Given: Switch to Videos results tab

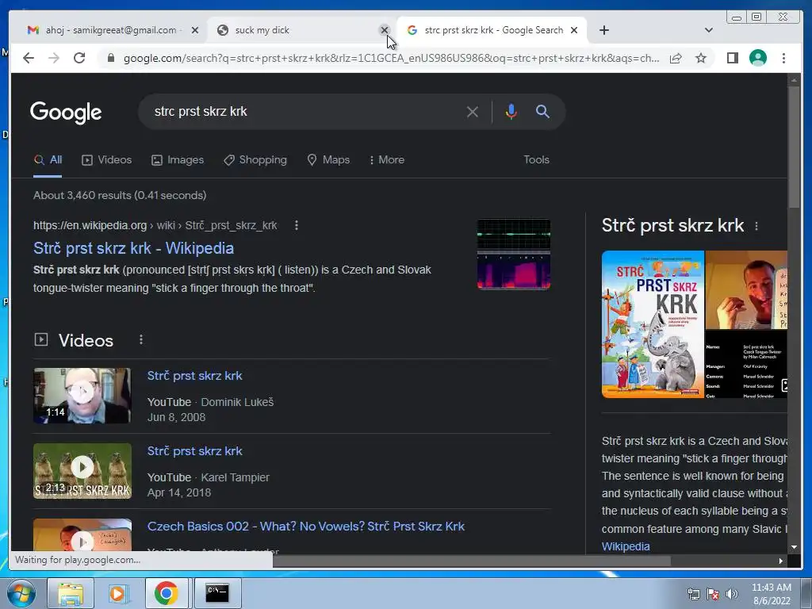Looking at the screenshot, I should pyautogui.click(x=107, y=160).
